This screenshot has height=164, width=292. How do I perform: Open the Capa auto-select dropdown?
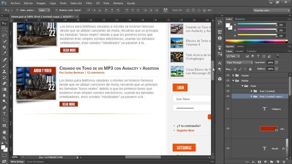point(44,10)
